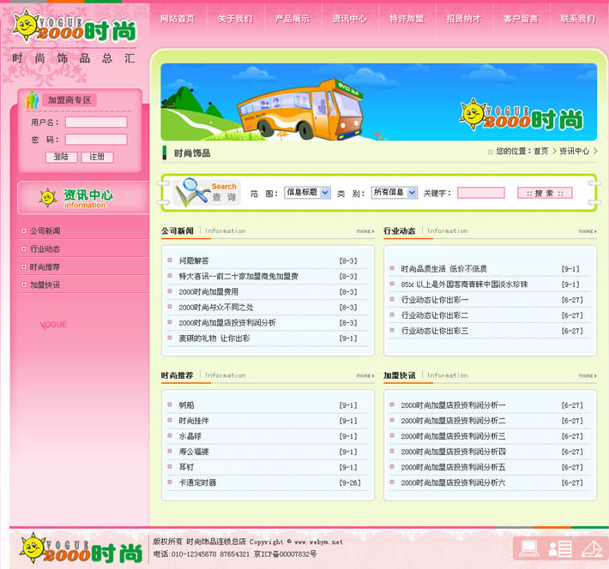Click the contact list icon in footer
Image resolution: width=609 pixels, height=569 pixels.
point(559,548)
